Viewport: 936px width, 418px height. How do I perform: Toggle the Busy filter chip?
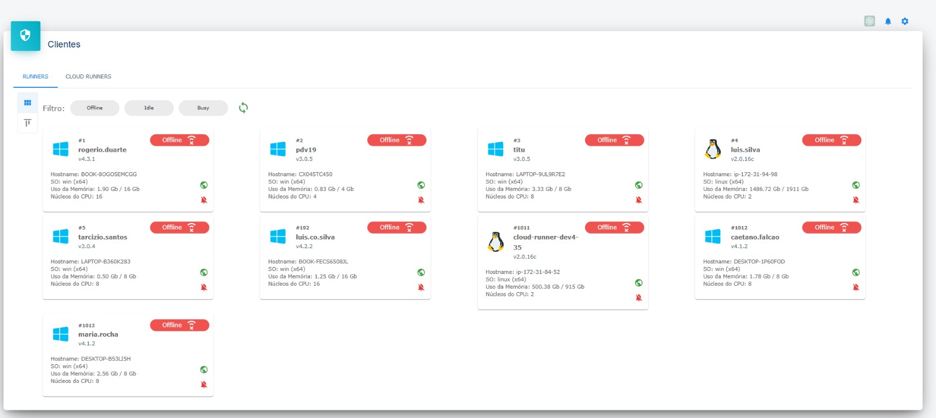(x=203, y=108)
